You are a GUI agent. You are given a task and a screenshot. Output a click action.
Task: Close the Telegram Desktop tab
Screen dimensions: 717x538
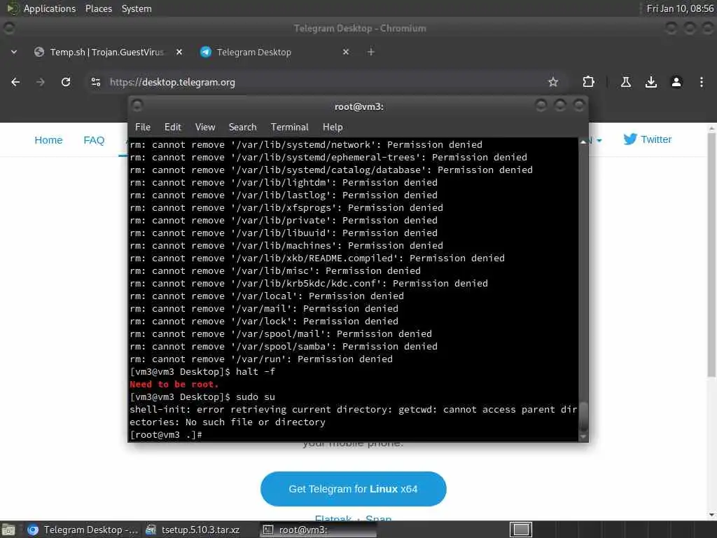(x=346, y=52)
